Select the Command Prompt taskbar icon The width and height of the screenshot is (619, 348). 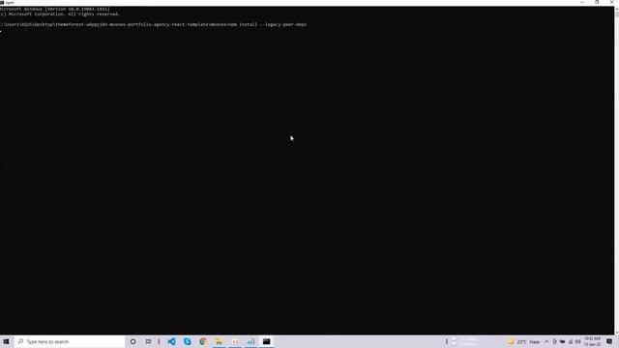pyautogui.click(x=267, y=341)
